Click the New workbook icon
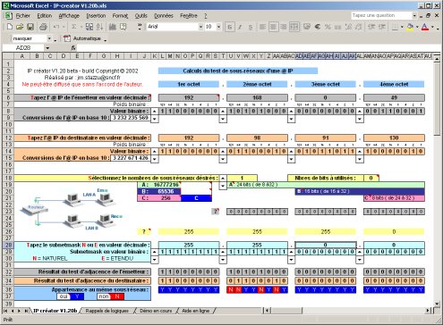 coord(10,27)
